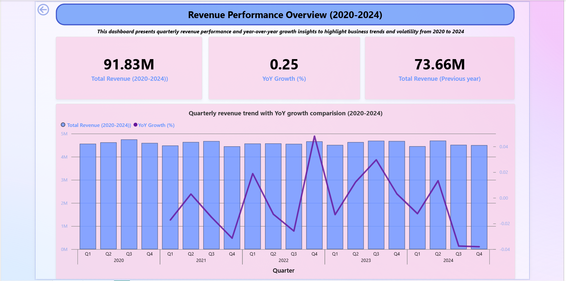This screenshot has width=566, height=281.
Task: Select the 91.83M total revenue value
Action: point(129,64)
